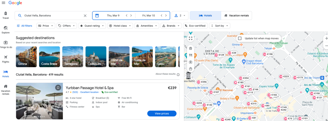Select Hotels in the sidebar
The height and width of the screenshot is (121, 328).
(x=6, y=74)
